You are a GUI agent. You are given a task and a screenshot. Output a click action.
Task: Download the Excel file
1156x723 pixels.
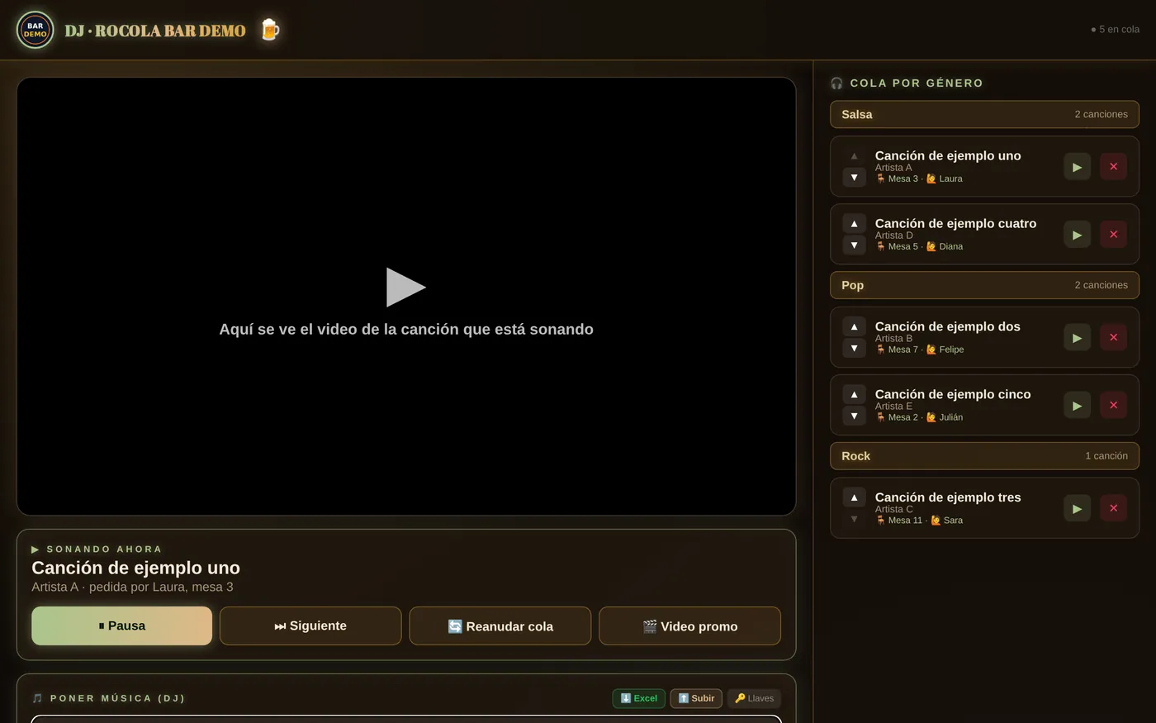[x=638, y=698]
